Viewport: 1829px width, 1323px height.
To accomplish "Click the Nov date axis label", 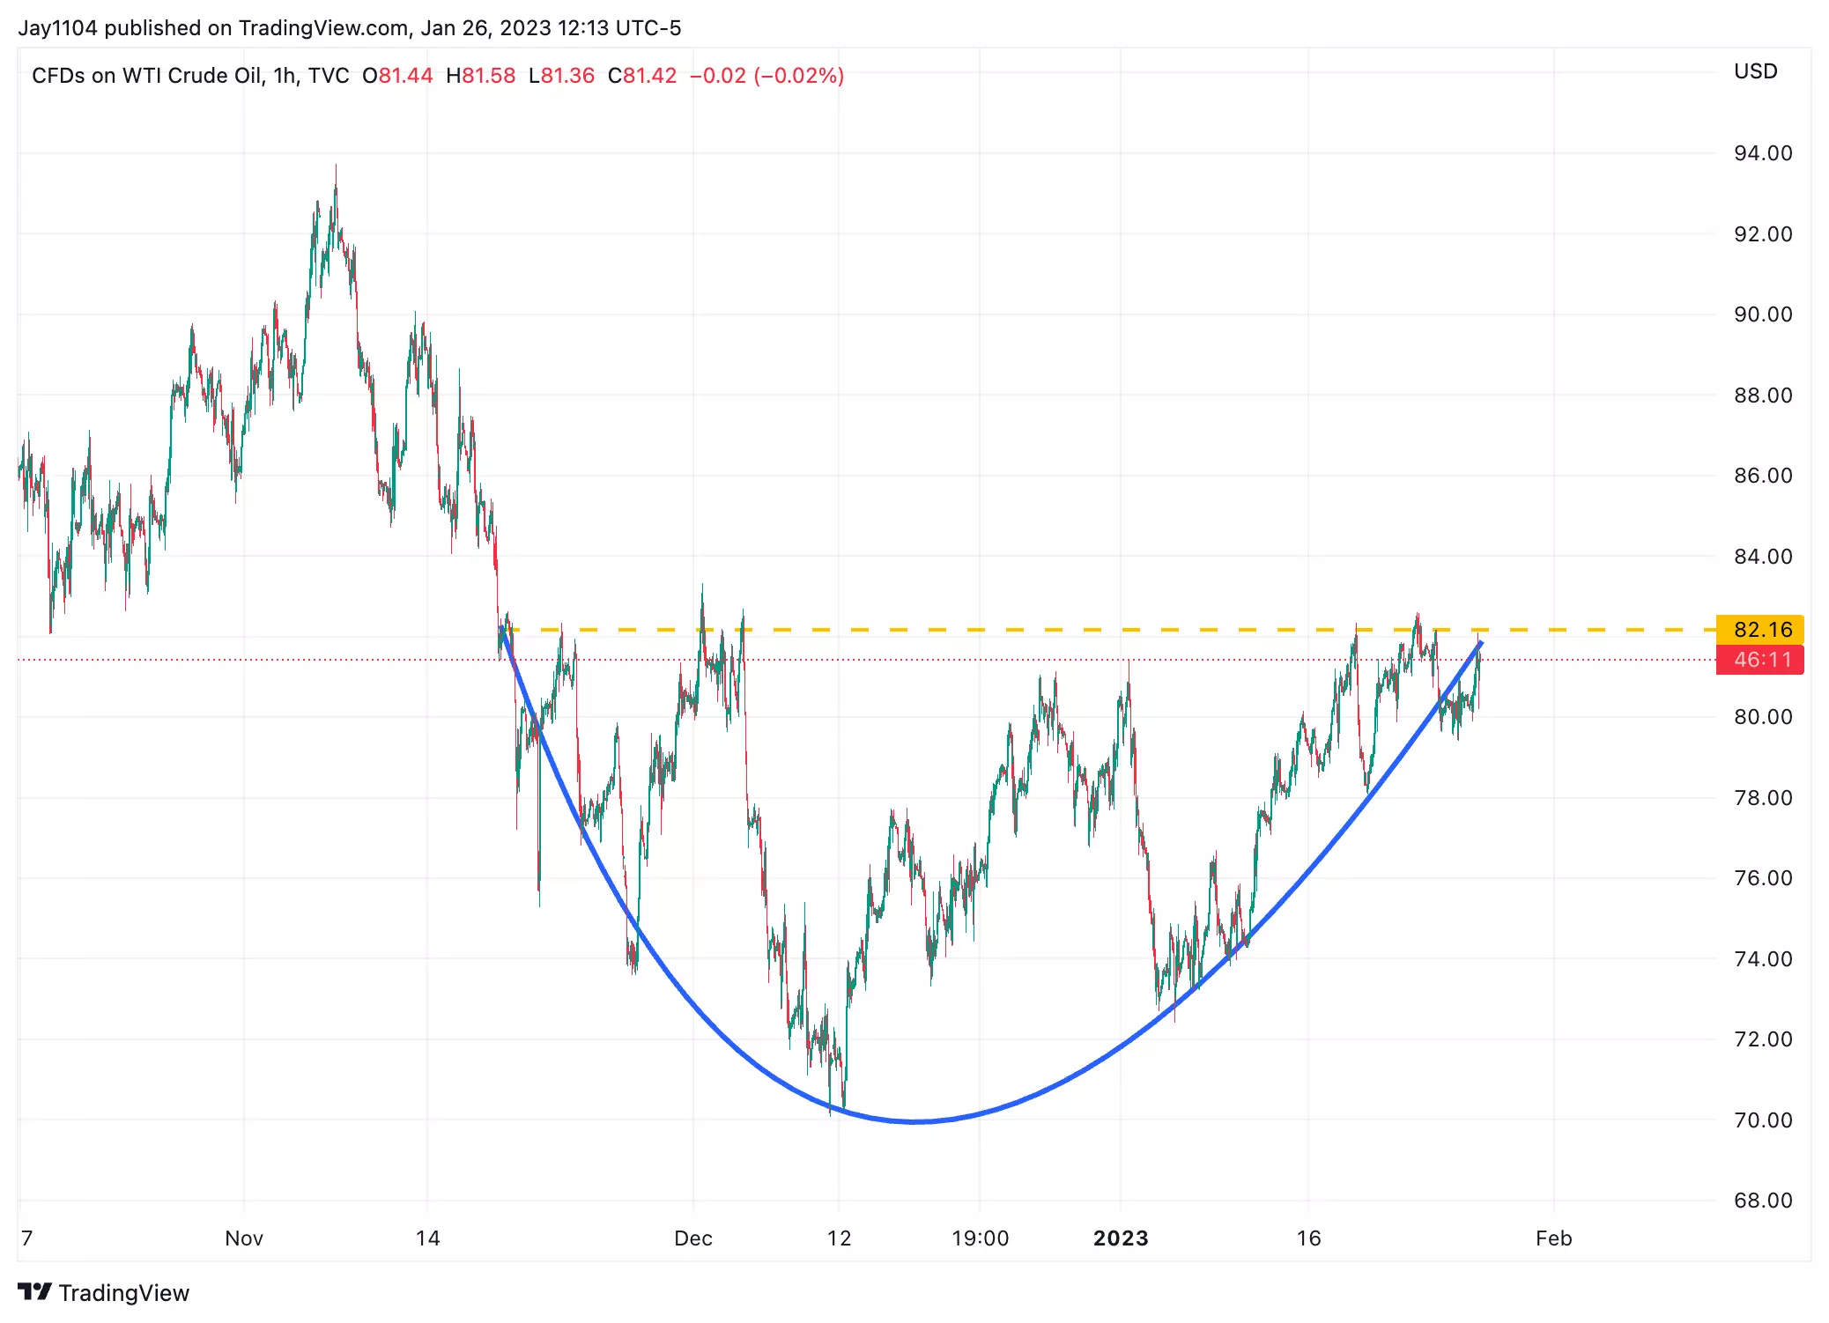I will coord(244,1238).
